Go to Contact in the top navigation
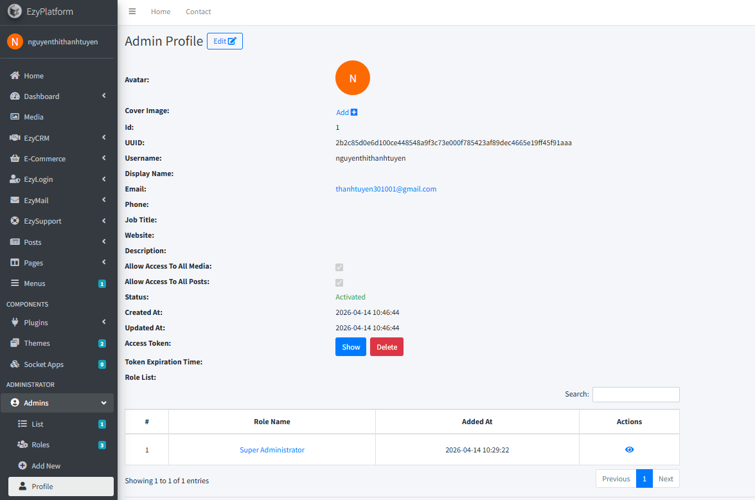 point(199,12)
